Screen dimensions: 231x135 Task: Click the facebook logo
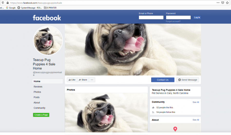click(47, 18)
